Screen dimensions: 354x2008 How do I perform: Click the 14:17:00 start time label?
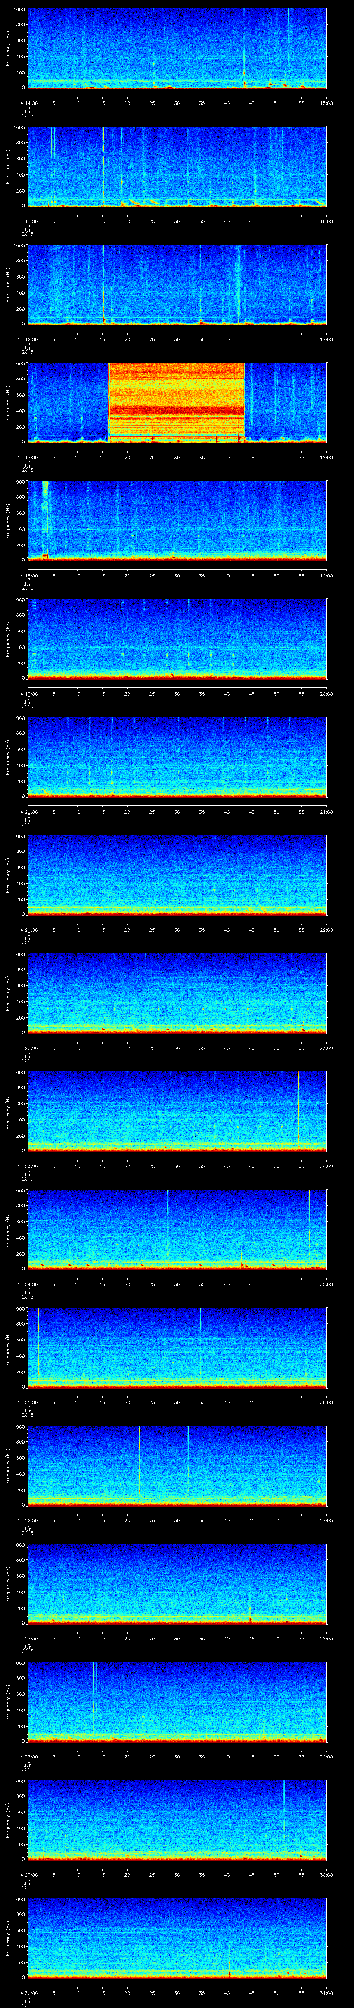(27, 457)
